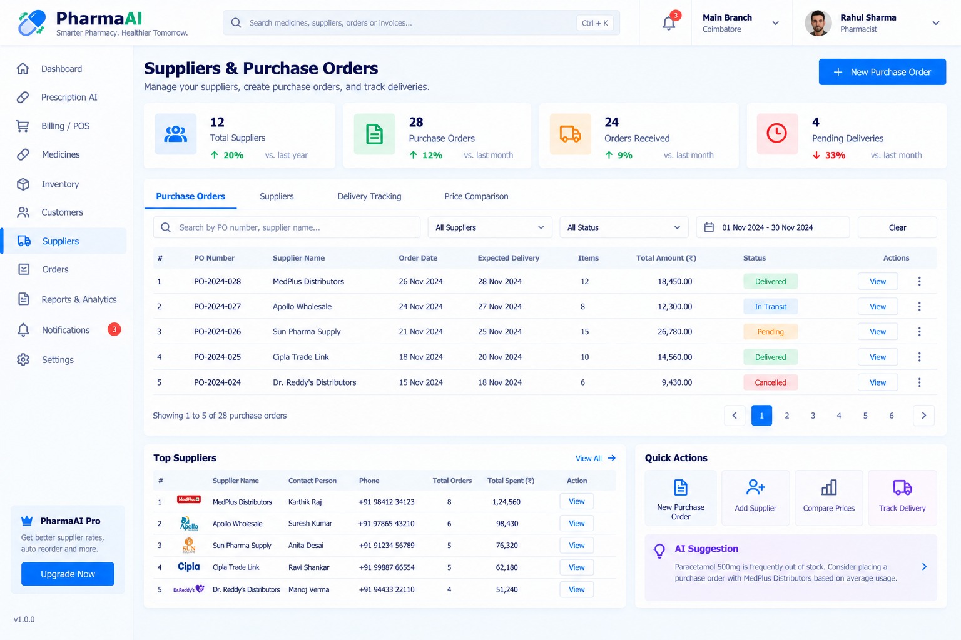Open the Inventory box icon
Image resolution: width=961 pixels, height=640 pixels.
click(23, 184)
